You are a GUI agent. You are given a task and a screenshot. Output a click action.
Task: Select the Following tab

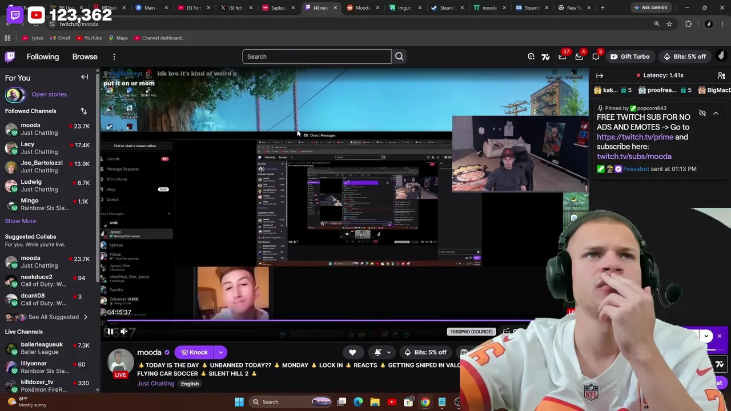42,57
